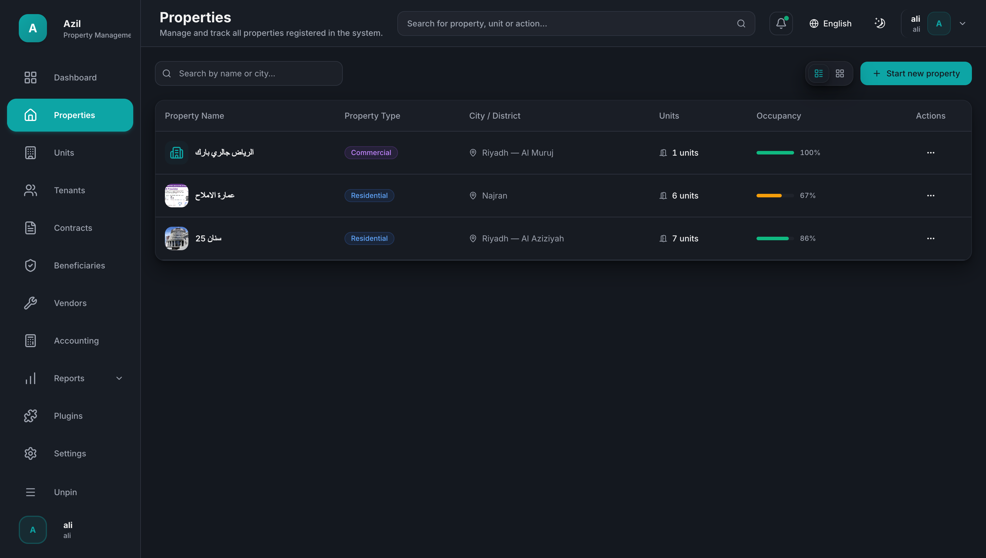The image size is (986, 558).
Task: Click the Plugins puzzle icon
Action: coord(30,416)
